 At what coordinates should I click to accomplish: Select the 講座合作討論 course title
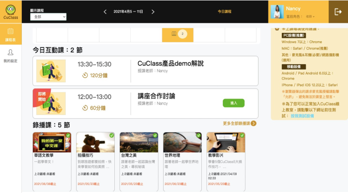coord(156,96)
